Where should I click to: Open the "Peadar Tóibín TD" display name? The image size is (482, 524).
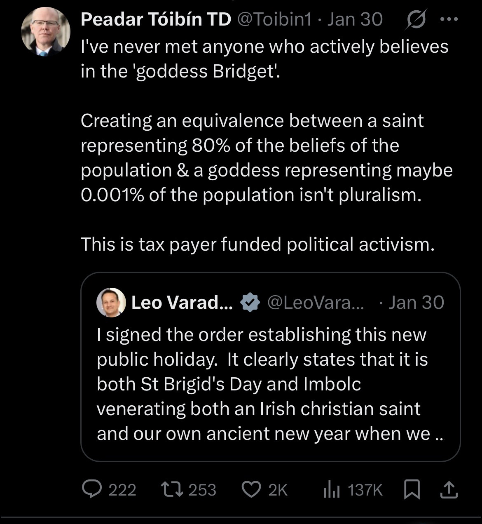tap(156, 19)
